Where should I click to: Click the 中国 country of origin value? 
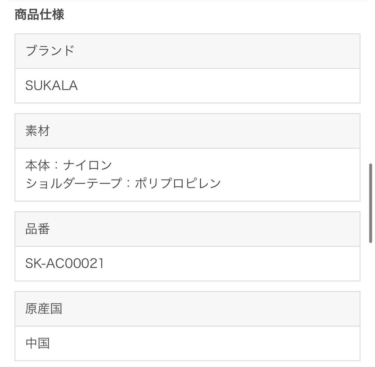[x=37, y=343]
